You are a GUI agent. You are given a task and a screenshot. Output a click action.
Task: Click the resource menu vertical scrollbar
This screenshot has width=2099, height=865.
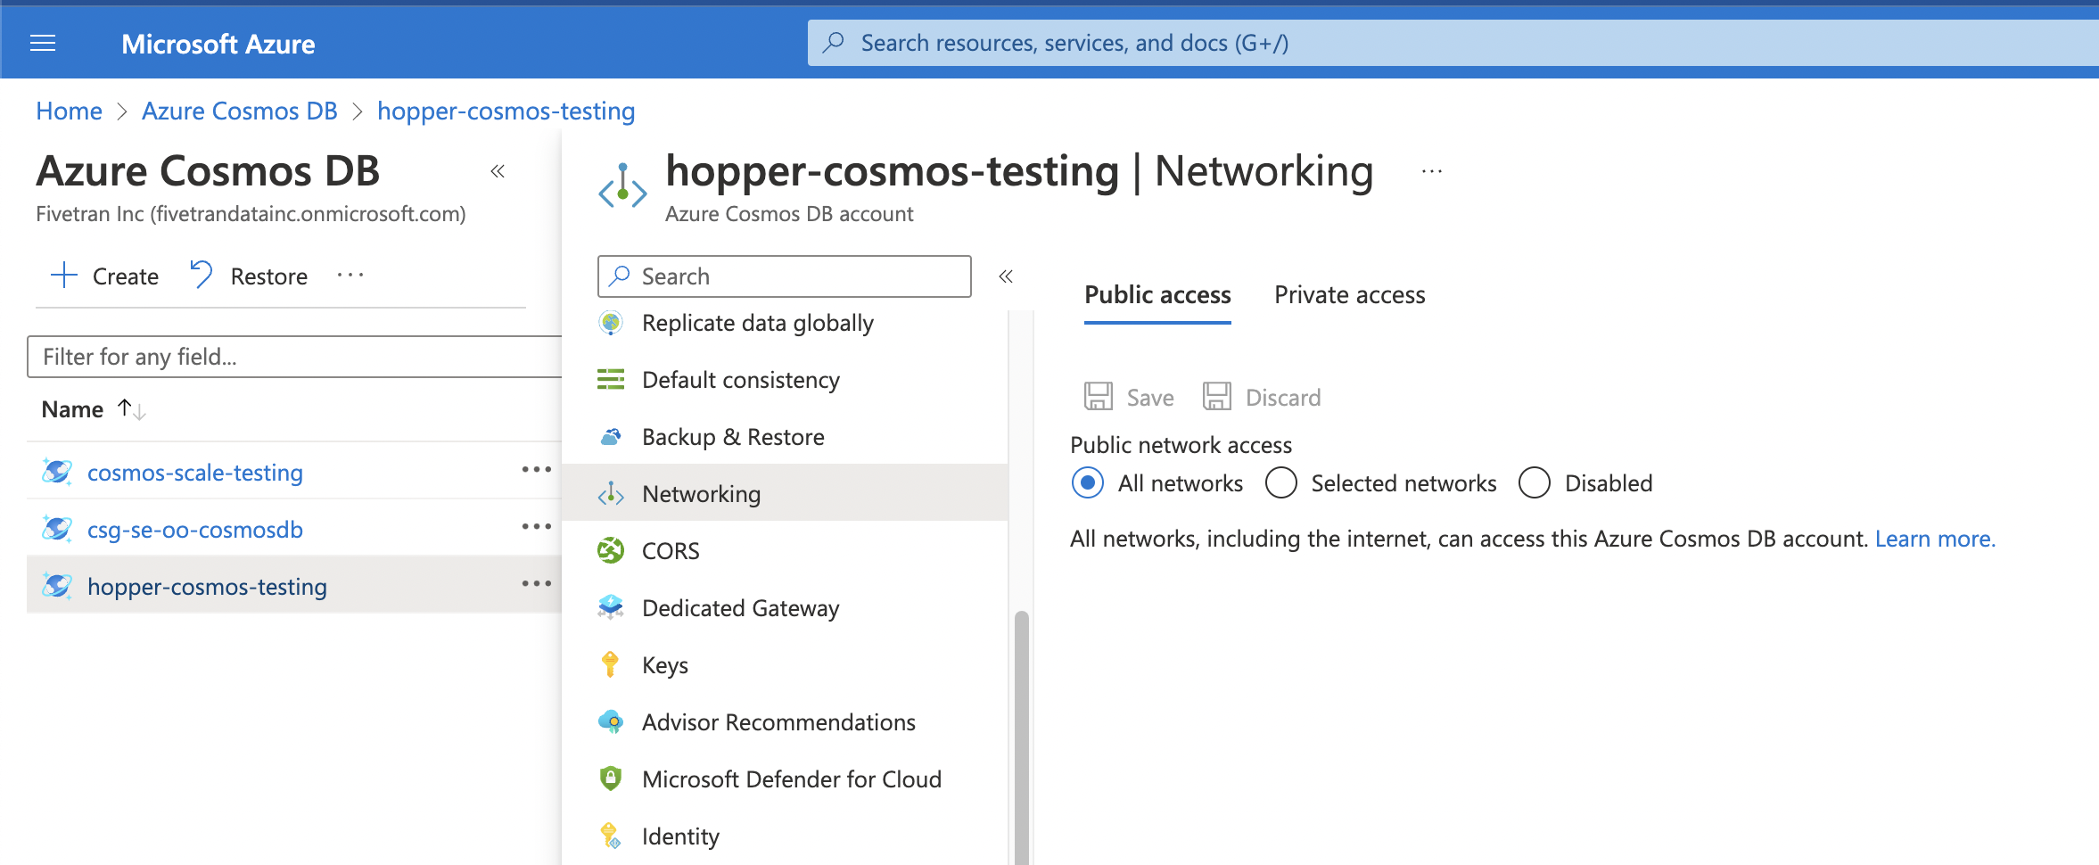[1022, 737]
